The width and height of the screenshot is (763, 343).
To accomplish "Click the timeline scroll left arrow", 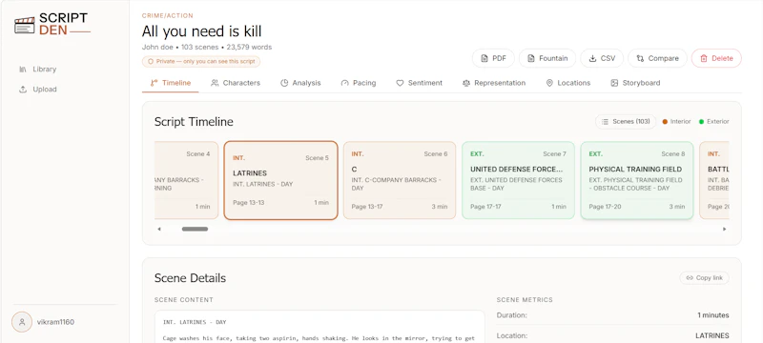I will (159, 229).
